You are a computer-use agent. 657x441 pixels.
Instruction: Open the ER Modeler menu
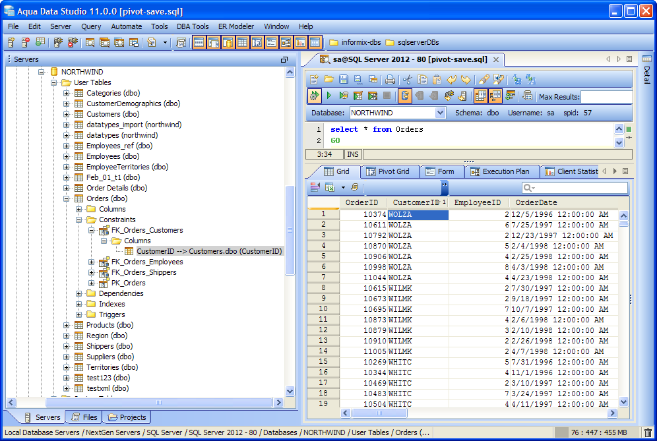236,26
